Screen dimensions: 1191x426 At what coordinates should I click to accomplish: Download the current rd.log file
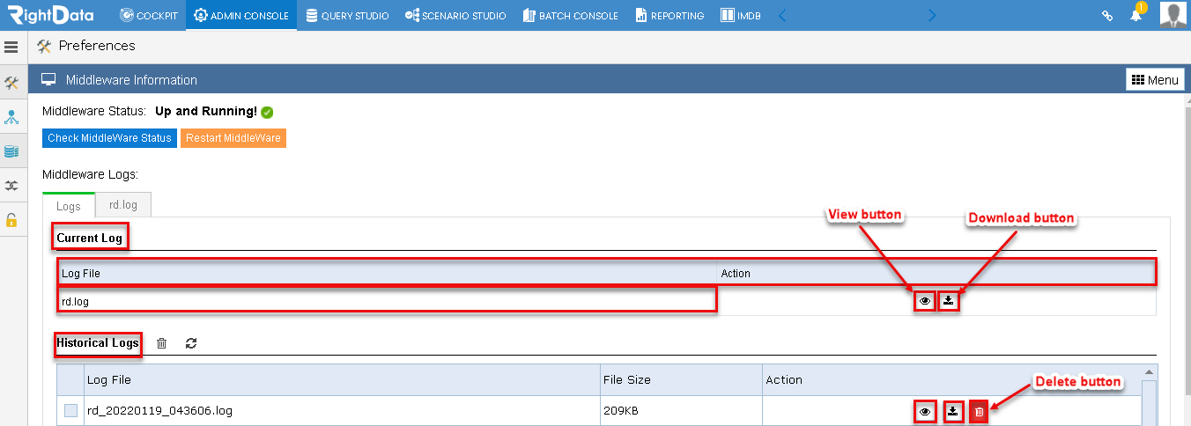(x=948, y=301)
